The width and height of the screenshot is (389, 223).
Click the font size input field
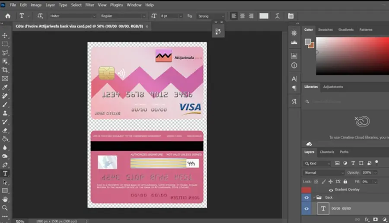[169, 16]
